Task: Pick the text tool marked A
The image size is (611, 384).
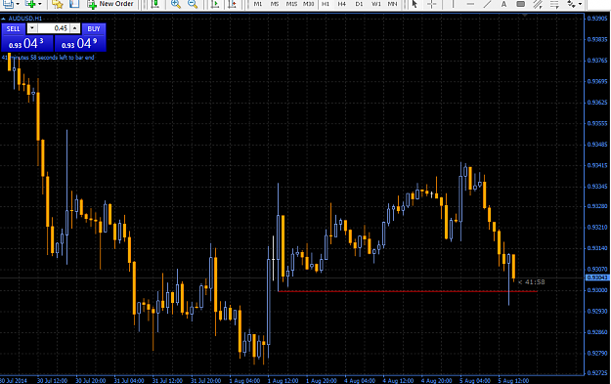Action: coord(503,4)
